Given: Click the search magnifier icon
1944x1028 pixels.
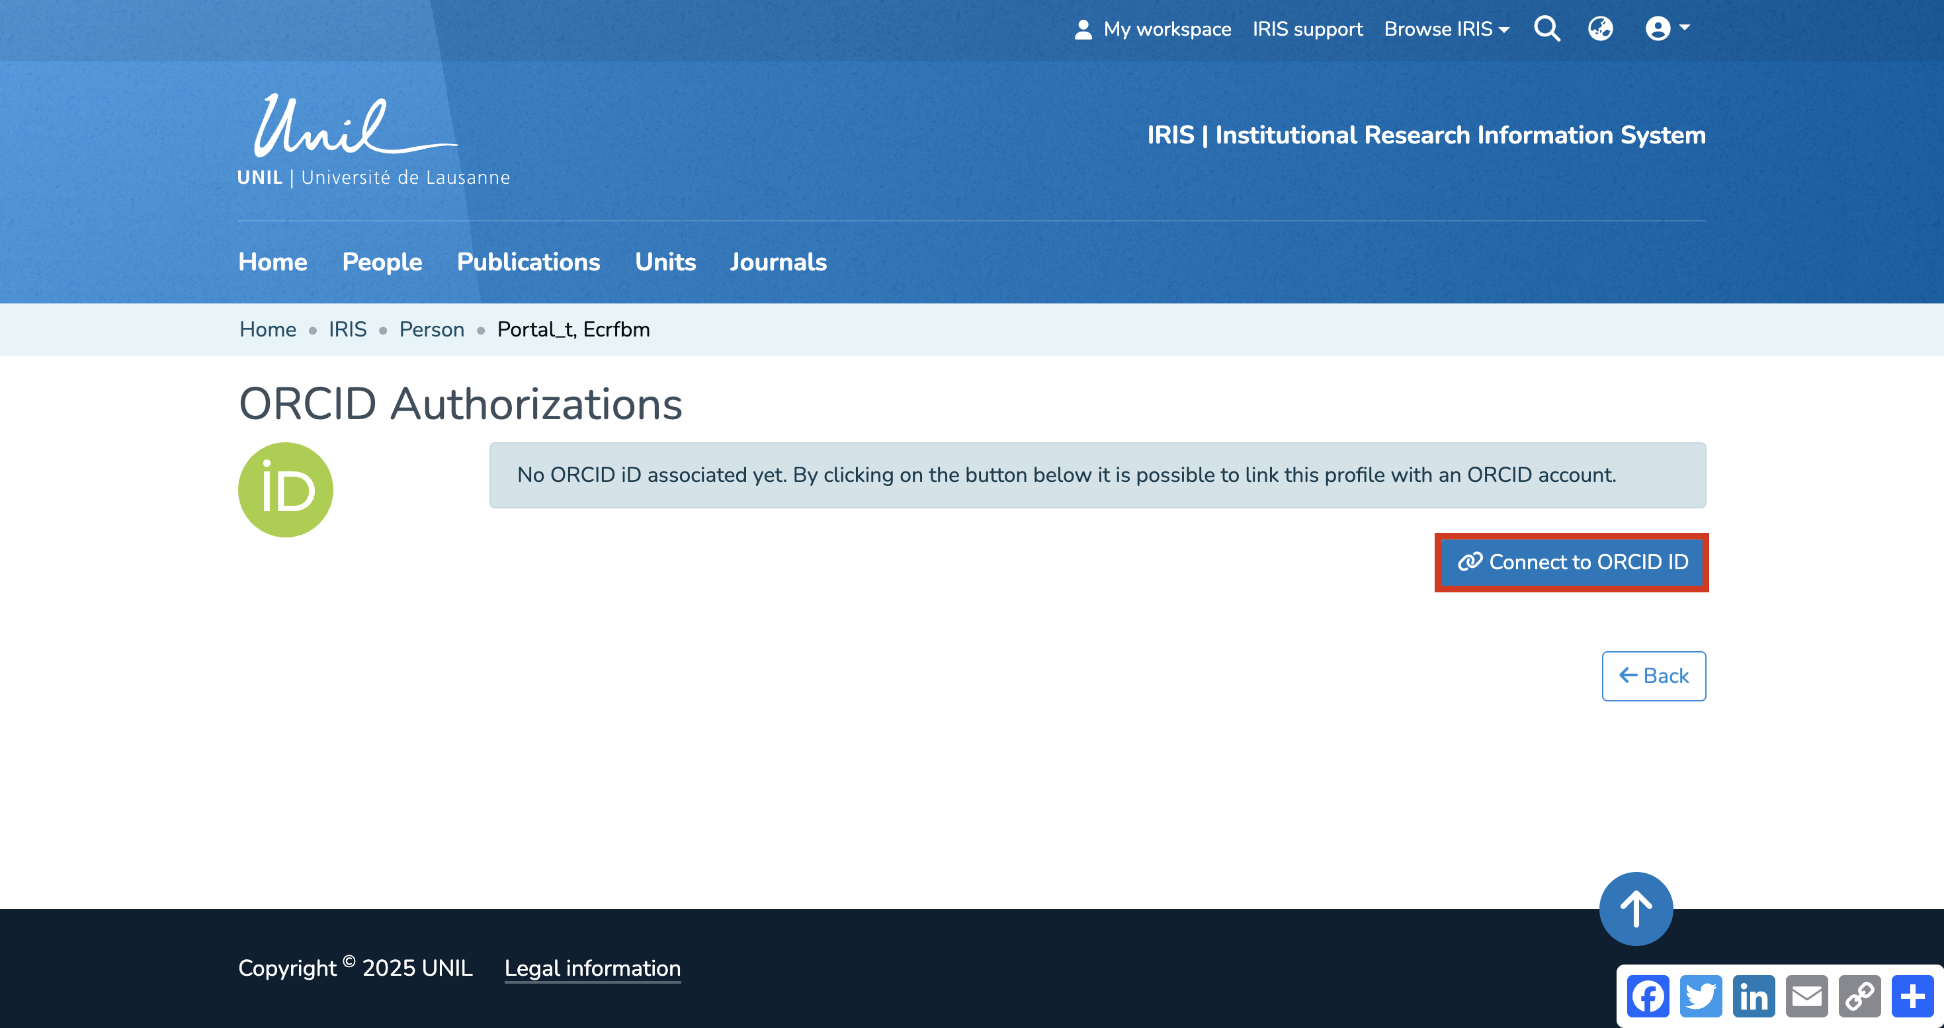Looking at the screenshot, I should [1546, 28].
